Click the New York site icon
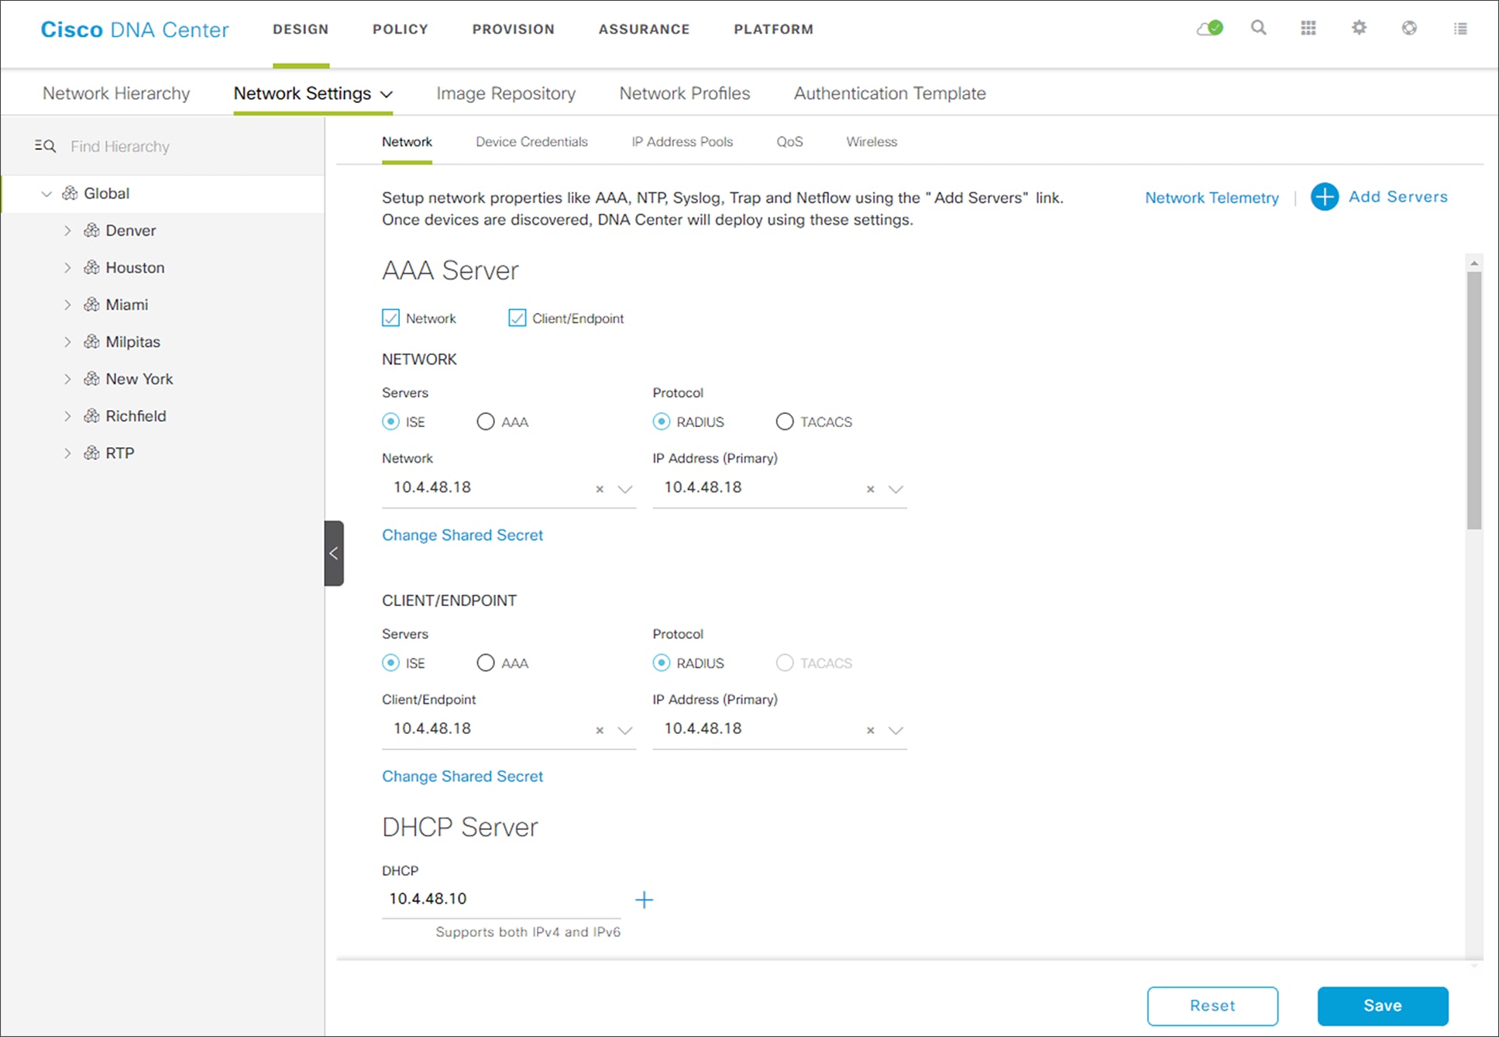Screen dimensions: 1499x1037 pos(91,379)
